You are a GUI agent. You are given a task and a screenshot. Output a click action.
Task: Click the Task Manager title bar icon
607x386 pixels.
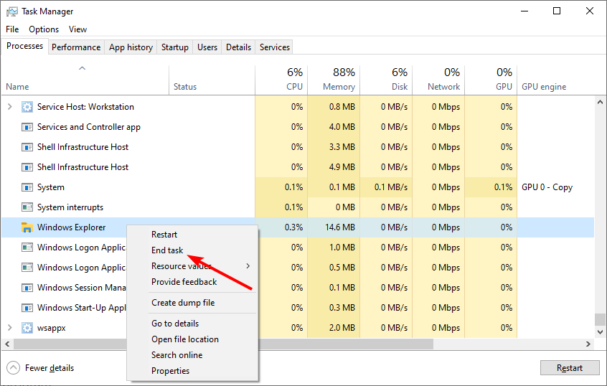point(10,11)
